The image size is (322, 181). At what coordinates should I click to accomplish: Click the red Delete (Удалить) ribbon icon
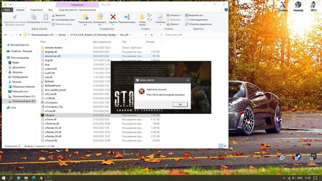click(x=113, y=17)
